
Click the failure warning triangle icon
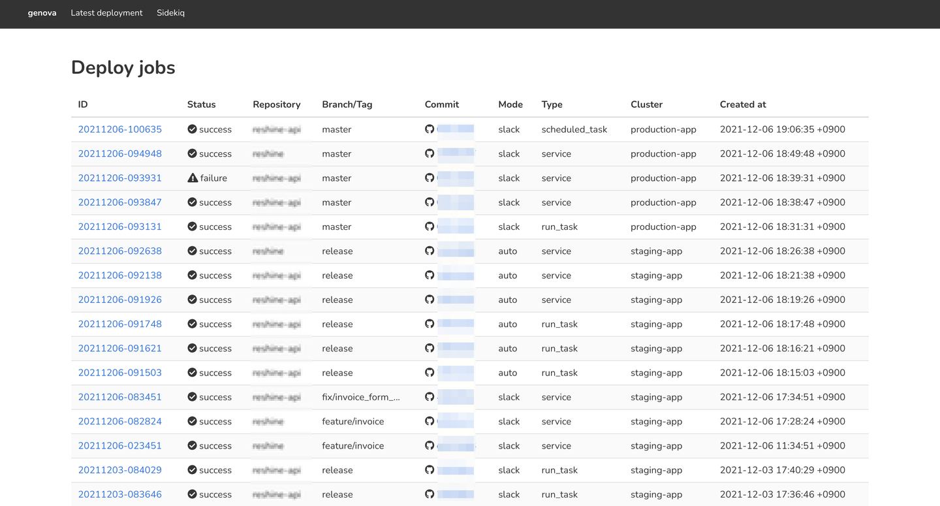[x=193, y=178]
